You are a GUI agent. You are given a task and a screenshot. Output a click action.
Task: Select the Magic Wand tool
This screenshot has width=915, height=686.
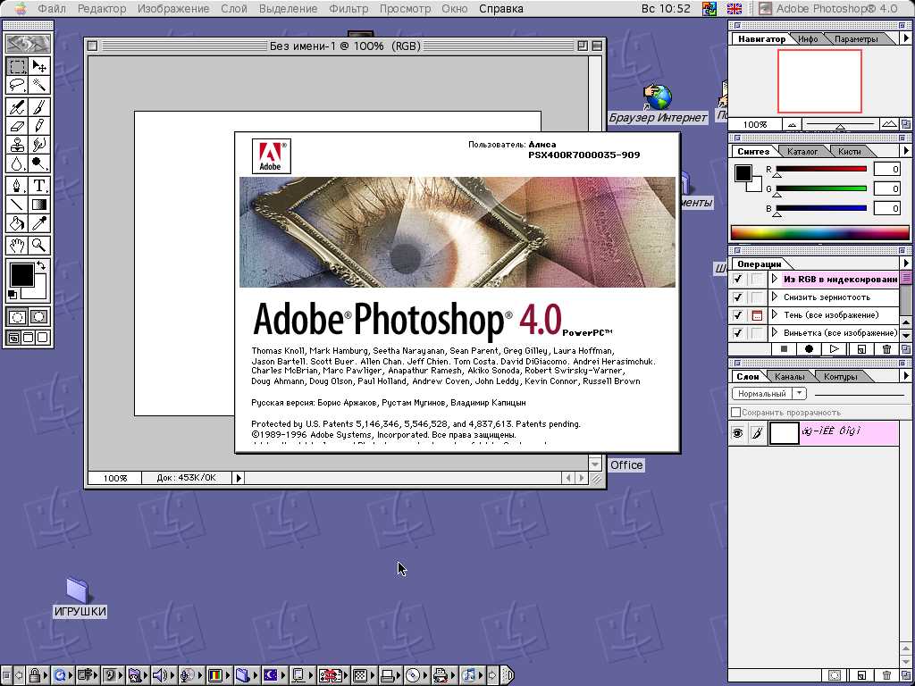tap(39, 85)
